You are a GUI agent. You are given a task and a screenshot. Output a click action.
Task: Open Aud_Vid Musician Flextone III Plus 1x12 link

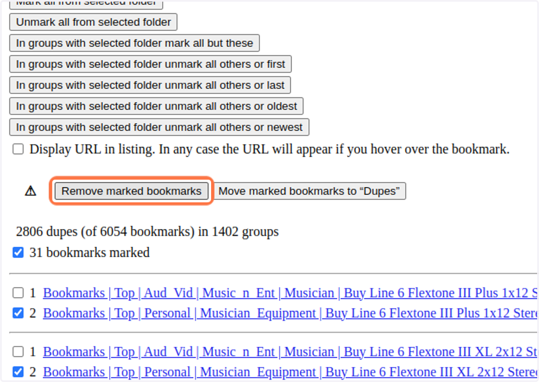[291, 293]
